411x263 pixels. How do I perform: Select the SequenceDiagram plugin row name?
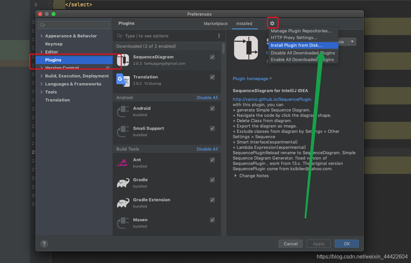tap(153, 57)
